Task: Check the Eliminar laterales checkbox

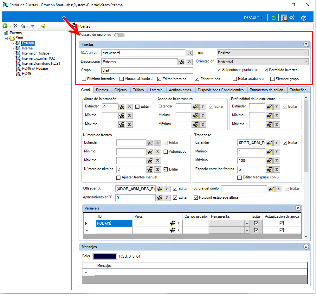Action: (84, 79)
